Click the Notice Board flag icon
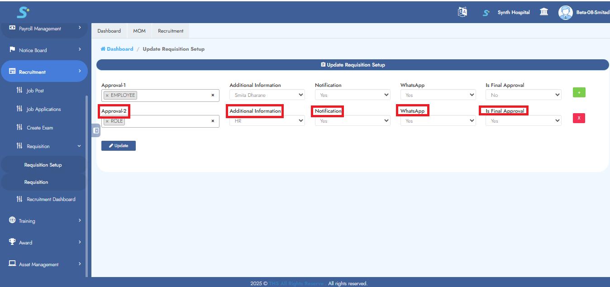The width and height of the screenshot is (610, 287). (13, 50)
